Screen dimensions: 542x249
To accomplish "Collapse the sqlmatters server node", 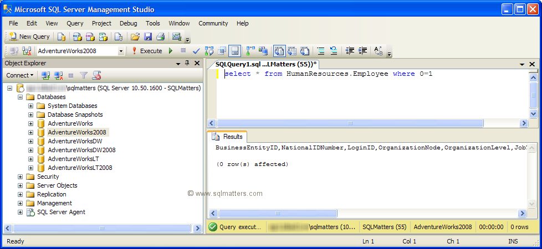I will tap(9, 88).
